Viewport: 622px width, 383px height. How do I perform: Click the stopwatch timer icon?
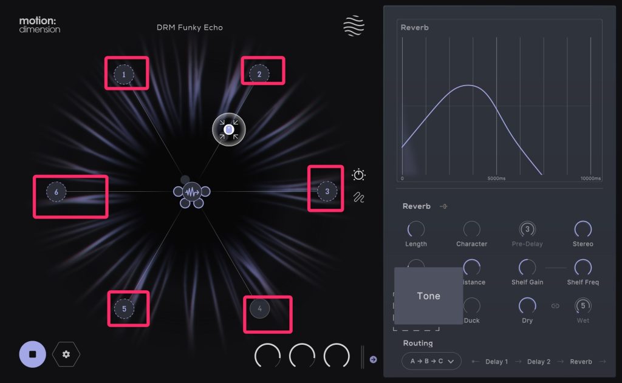tap(358, 175)
